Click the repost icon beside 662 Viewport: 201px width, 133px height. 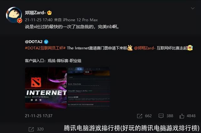point(139,116)
